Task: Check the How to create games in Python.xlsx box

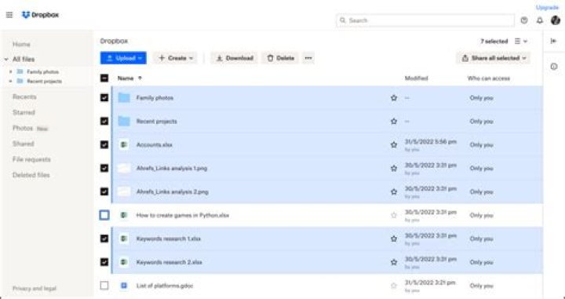Action: coord(104,215)
